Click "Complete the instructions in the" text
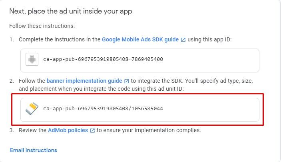The image size is (281, 162). point(59,39)
